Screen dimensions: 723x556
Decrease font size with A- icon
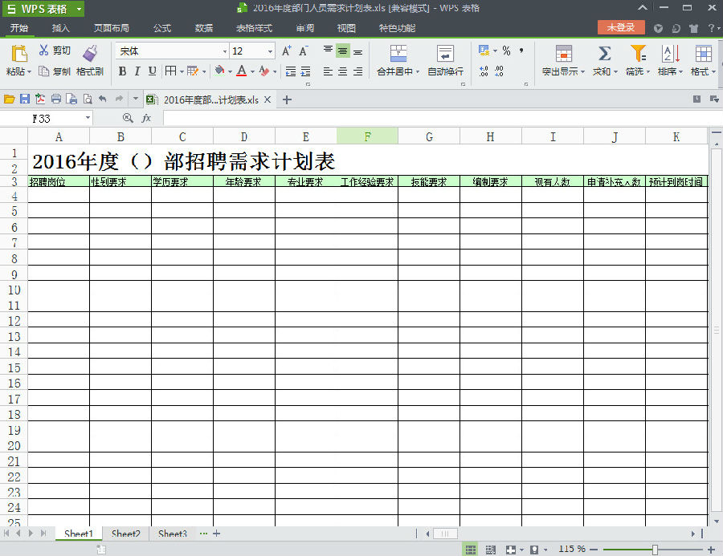[304, 51]
